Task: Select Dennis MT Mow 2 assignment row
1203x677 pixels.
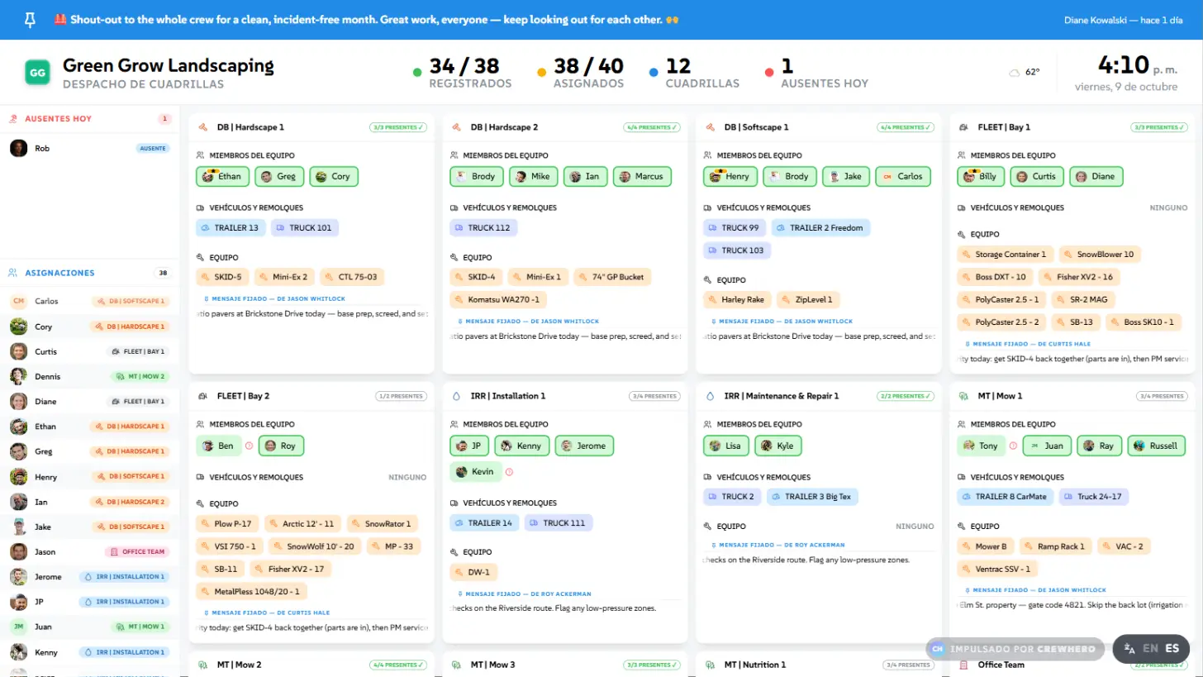Action: [89, 376]
